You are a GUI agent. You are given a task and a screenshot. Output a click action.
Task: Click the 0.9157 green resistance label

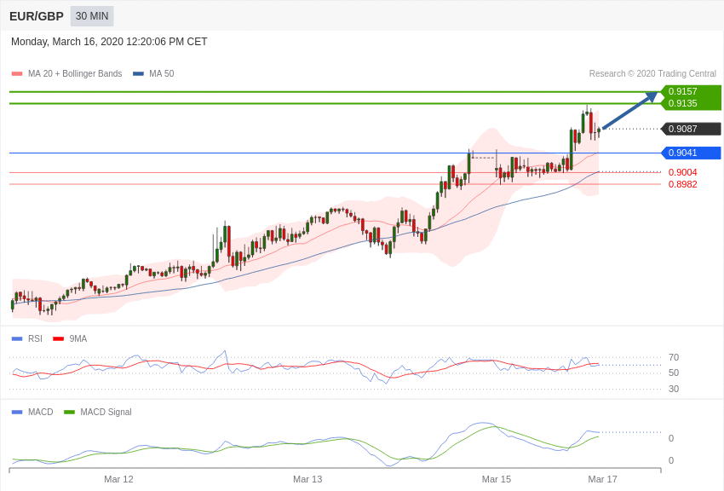690,91
